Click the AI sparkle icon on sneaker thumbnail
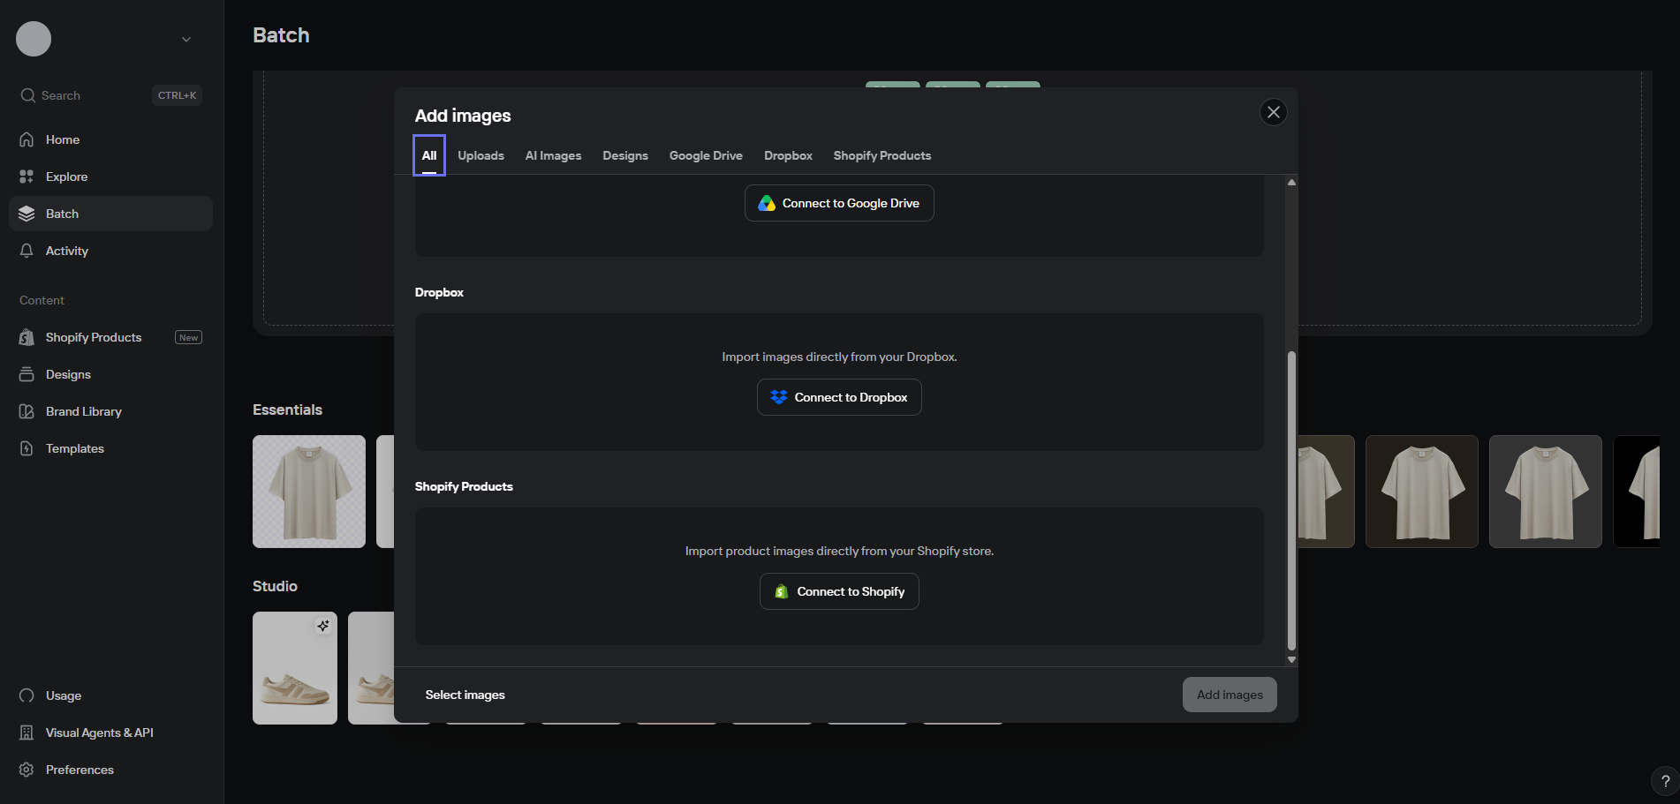The image size is (1680, 804). pyautogui.click(x=323, y=626)
